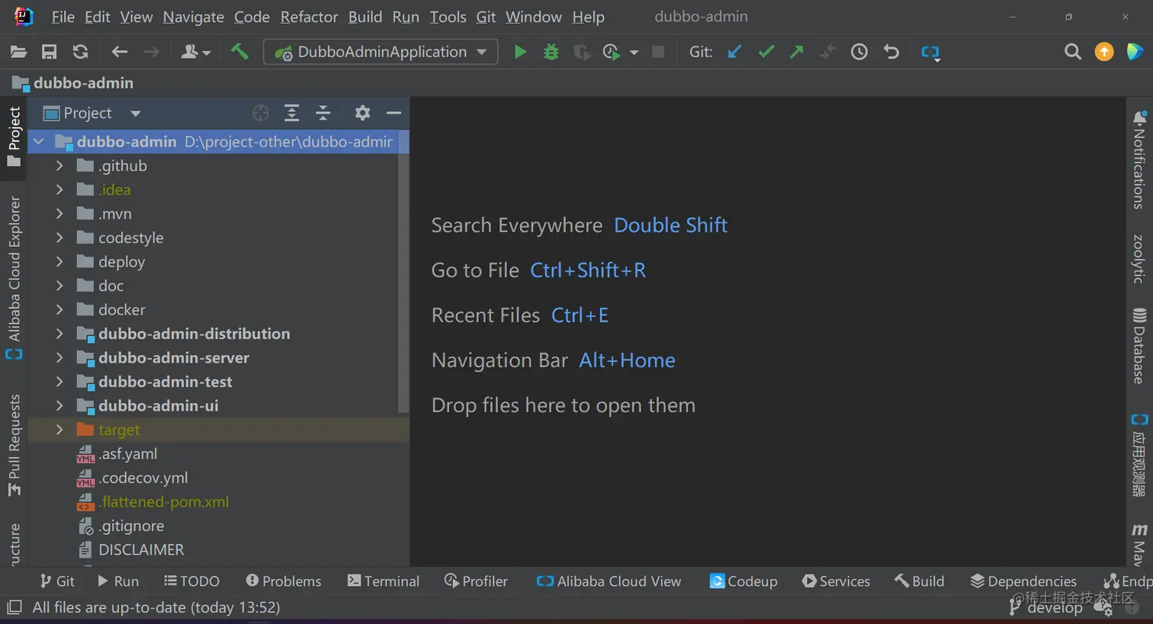Image resolution: width=1153 pixels, height=624 pixels.
Task: Open the Notifications side panel
Action: pyautogui.click(x=1139, y=159)
